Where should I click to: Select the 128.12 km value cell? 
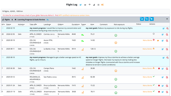[x=93, y=49]
